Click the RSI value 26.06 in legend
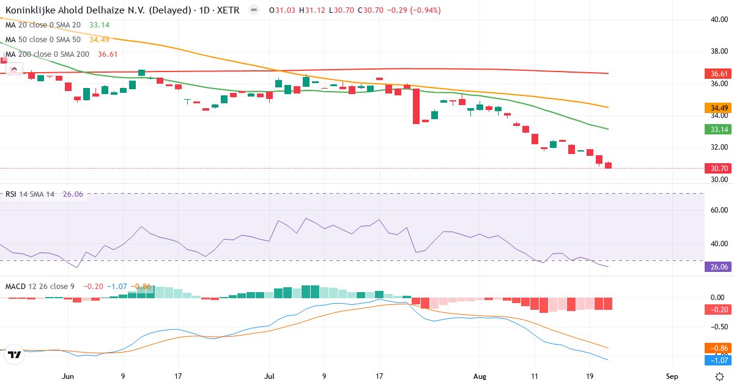This screenshot has width=734, height=385. [x=73, y=194]
